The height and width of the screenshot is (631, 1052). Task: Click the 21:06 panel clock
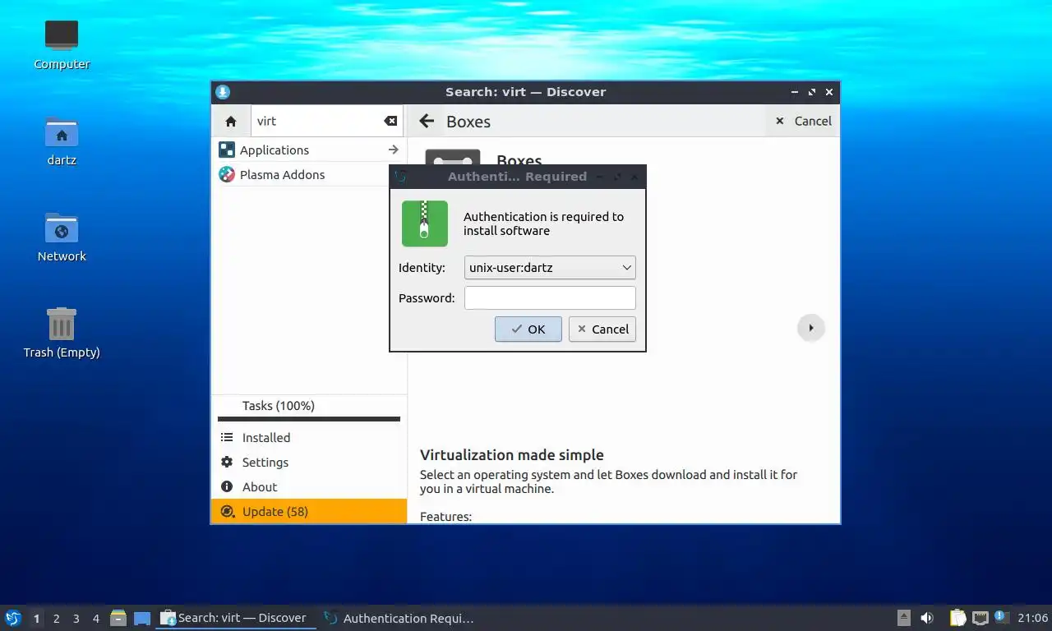pyautogui.click(x=1033, y=618)
